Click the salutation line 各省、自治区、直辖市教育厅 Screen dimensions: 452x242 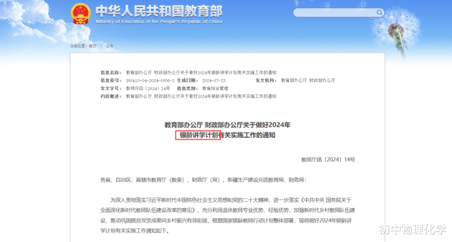tap(203, 180)
